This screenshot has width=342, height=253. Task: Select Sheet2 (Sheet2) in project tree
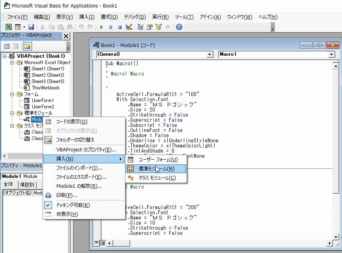(x=48, y=75)
